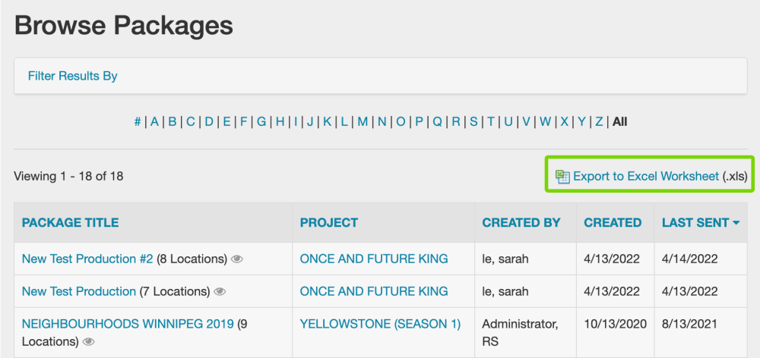Sort table by Created date header
This screenshot has height=358, width=760.
(613, 223)
